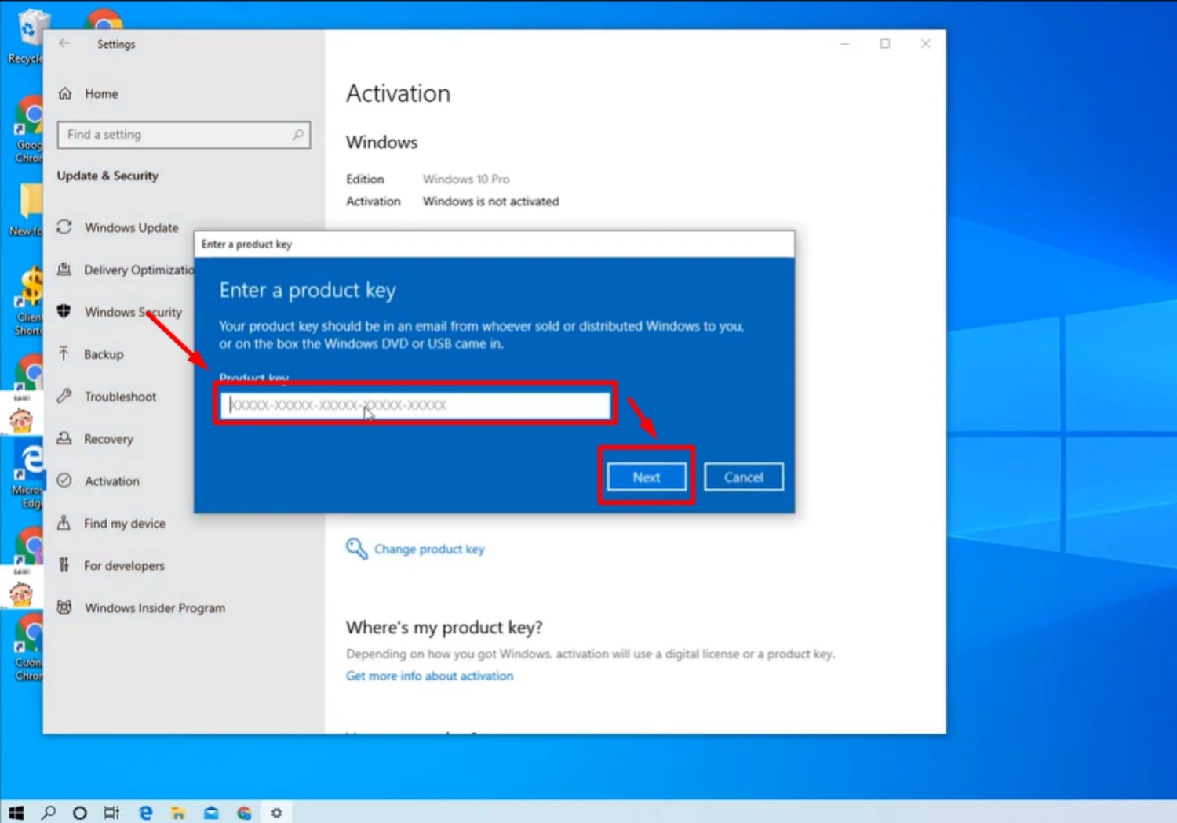Click the Product key input field

click(x=415, y=404)
